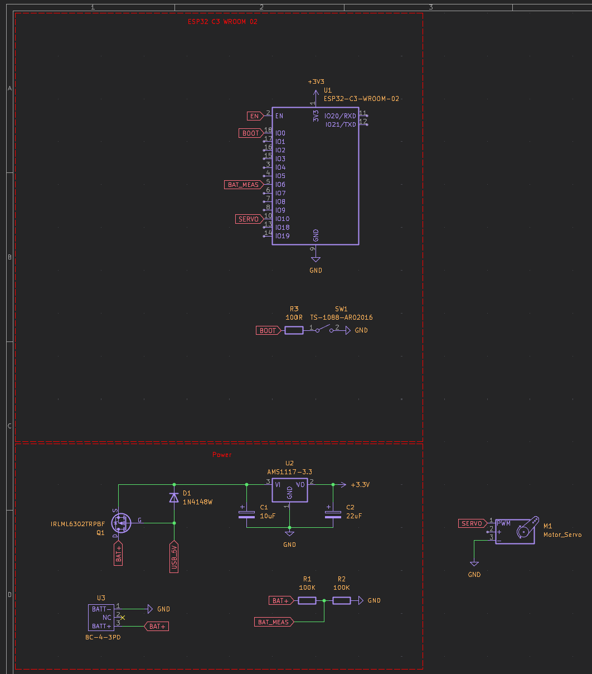Select the U2 AMS1117-3.3 regulator symbol

[x=289, y=490]
